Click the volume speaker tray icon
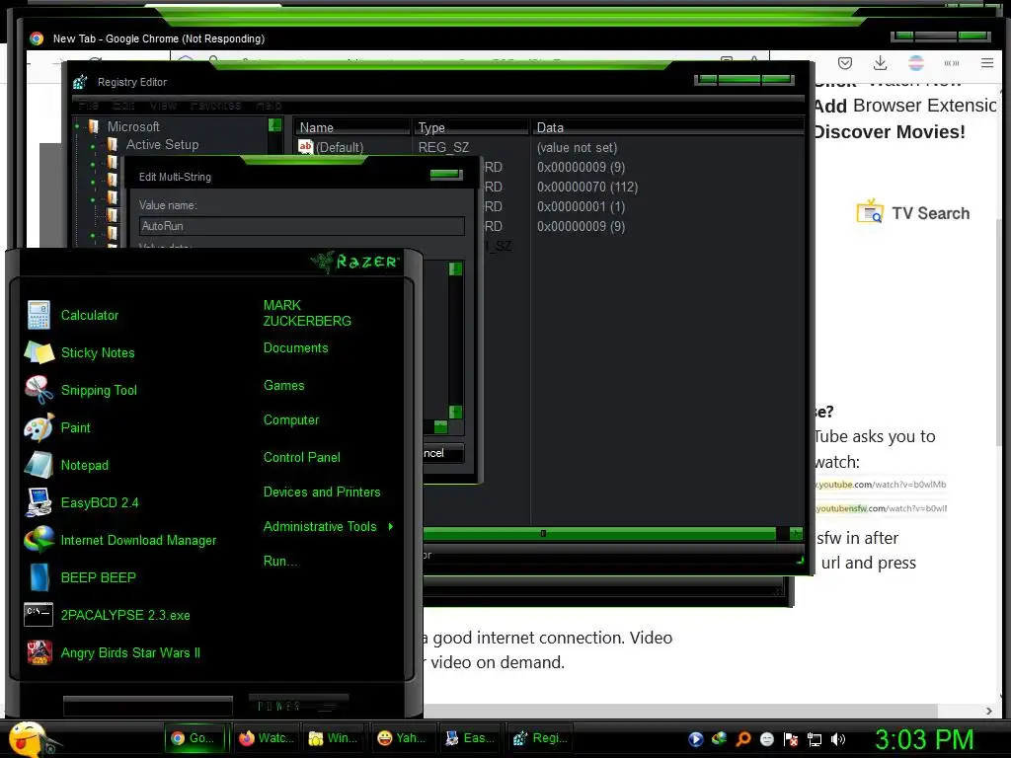The width and height of the screenshot is (1011, 758). pyautogui.click(x=838, y=738)
